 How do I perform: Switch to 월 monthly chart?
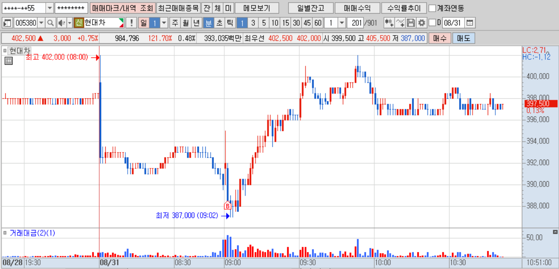[186, 23]
